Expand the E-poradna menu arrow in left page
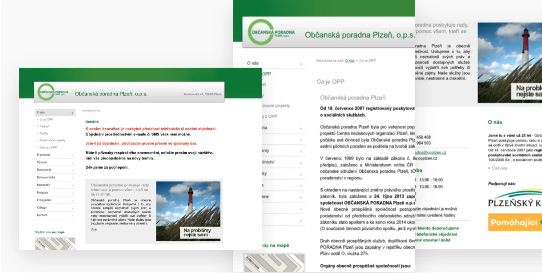 72,155
